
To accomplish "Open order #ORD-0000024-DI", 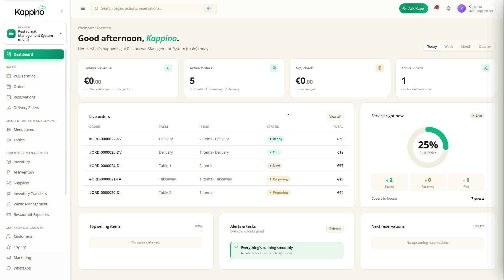I will tap(216, 166).
